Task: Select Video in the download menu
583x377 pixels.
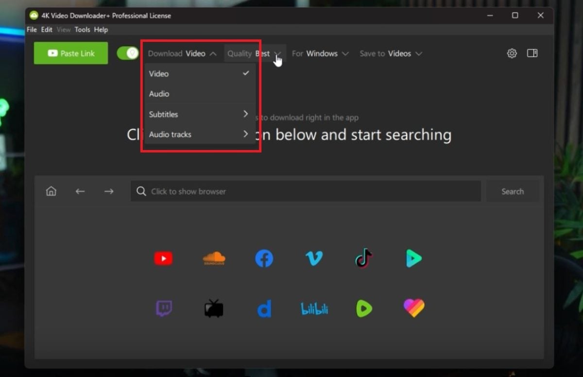Action: (200, 73)
